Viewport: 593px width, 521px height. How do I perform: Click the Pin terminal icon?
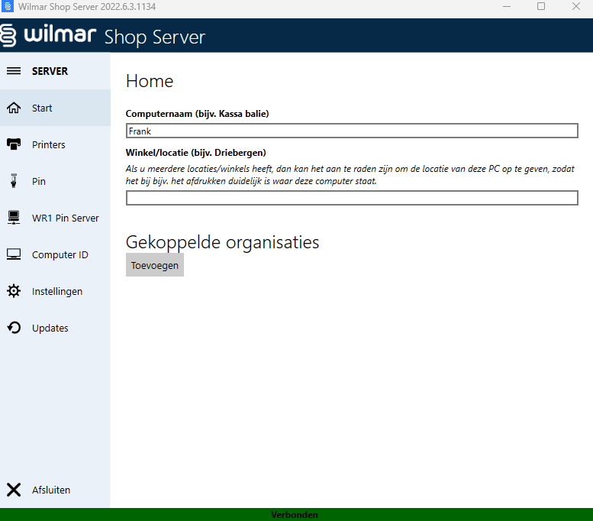click(x=14, y=181)
